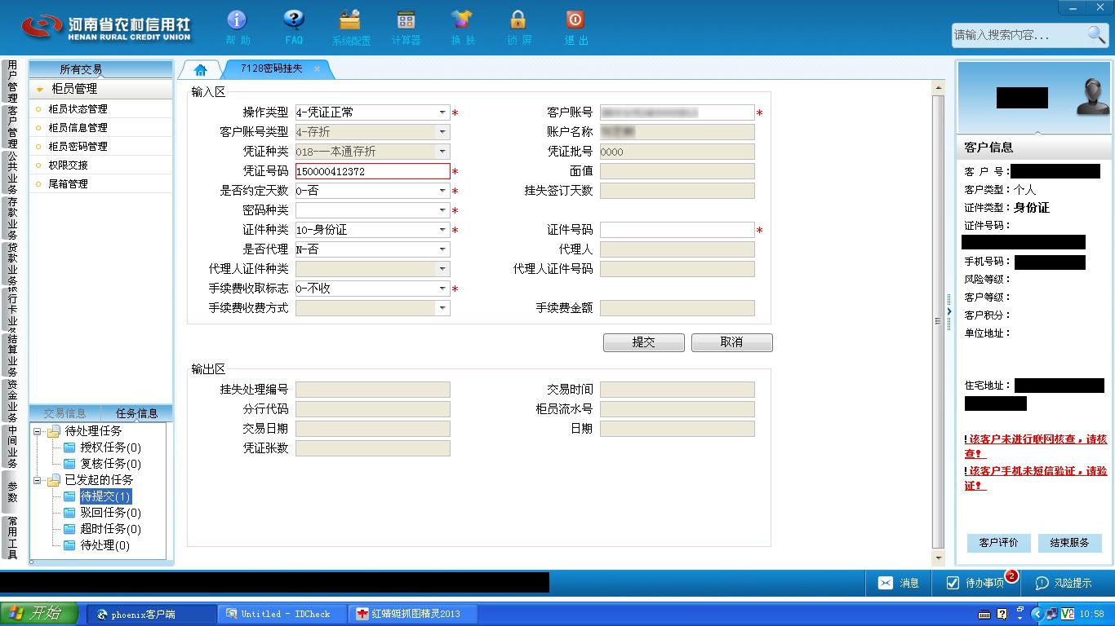Image resolution: width=1115 pixels, height=626 pixels.
Task: Show hidden tray icons arrow
Action: click(1037, 614)
